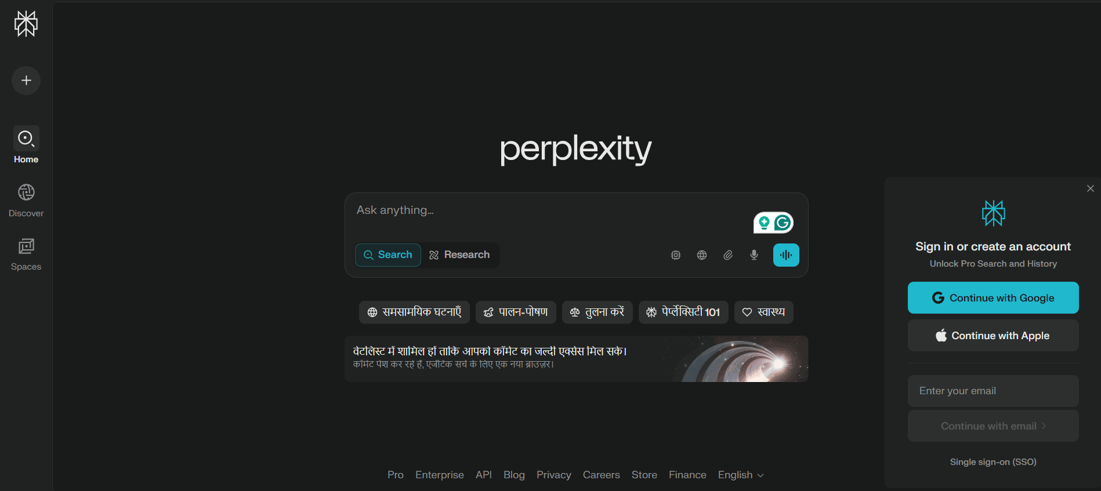1101x491 pixels.
Task: Click Continue with Google
Action: [x=993, y=298]
